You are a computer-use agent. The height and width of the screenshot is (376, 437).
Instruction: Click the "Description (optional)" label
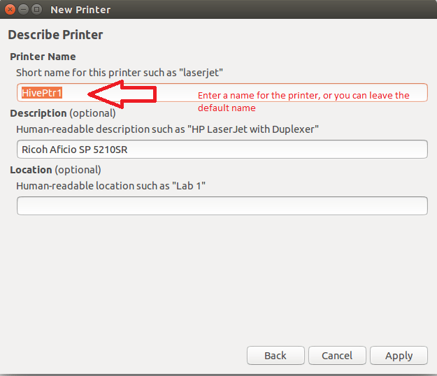click(x=63, y=113)
